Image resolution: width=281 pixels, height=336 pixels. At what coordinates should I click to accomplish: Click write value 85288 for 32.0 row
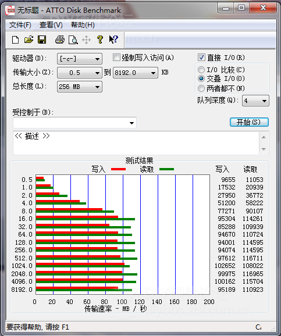click(x=226, y=227)
